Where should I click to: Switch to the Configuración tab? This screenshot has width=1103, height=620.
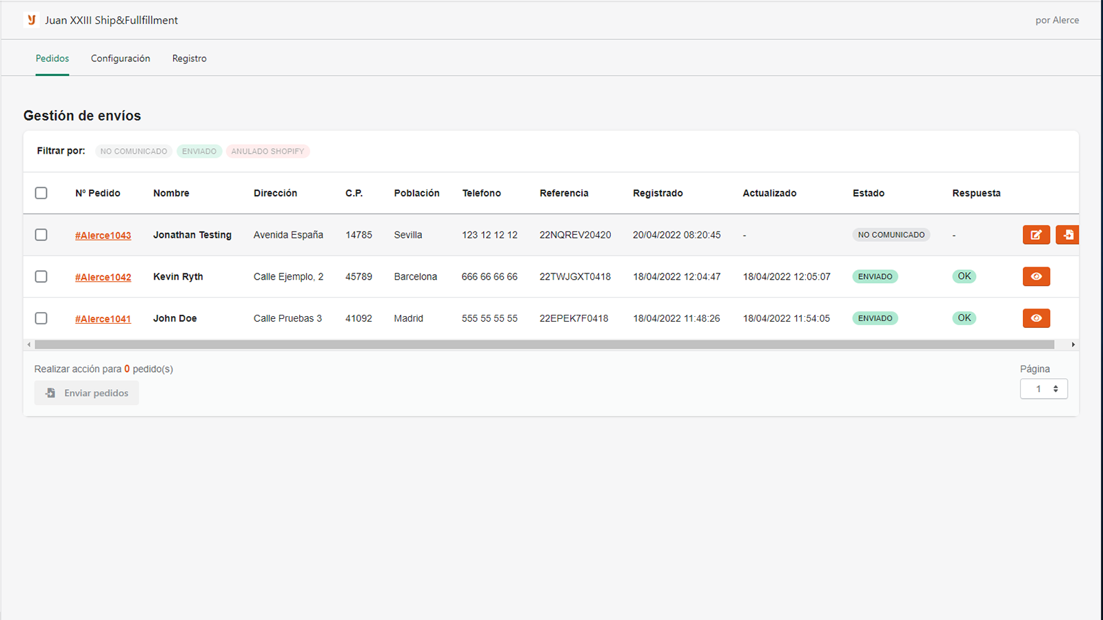(121, 59)
